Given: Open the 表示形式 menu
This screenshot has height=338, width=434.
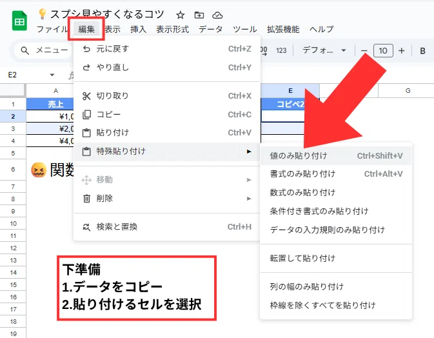Looking at the screenshot, I should click(x=172, y=29).
